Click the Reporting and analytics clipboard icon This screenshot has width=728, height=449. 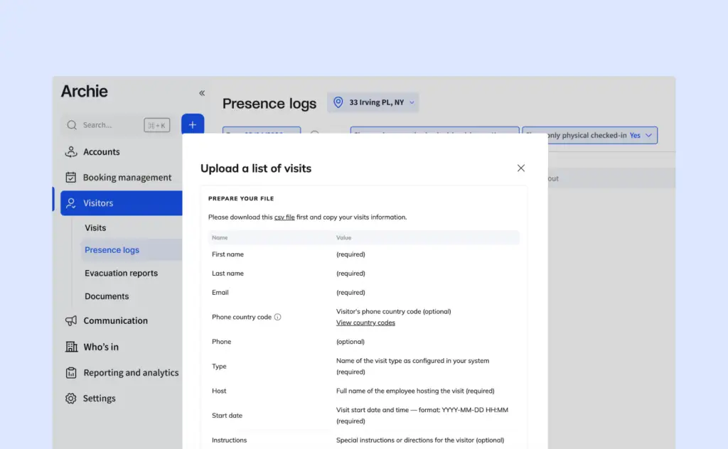coord(70,372)
